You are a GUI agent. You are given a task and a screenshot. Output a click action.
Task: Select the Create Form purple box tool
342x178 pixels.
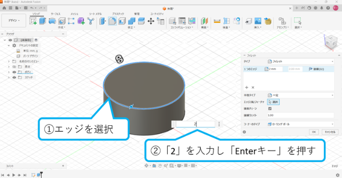click(x=81, y=21)
